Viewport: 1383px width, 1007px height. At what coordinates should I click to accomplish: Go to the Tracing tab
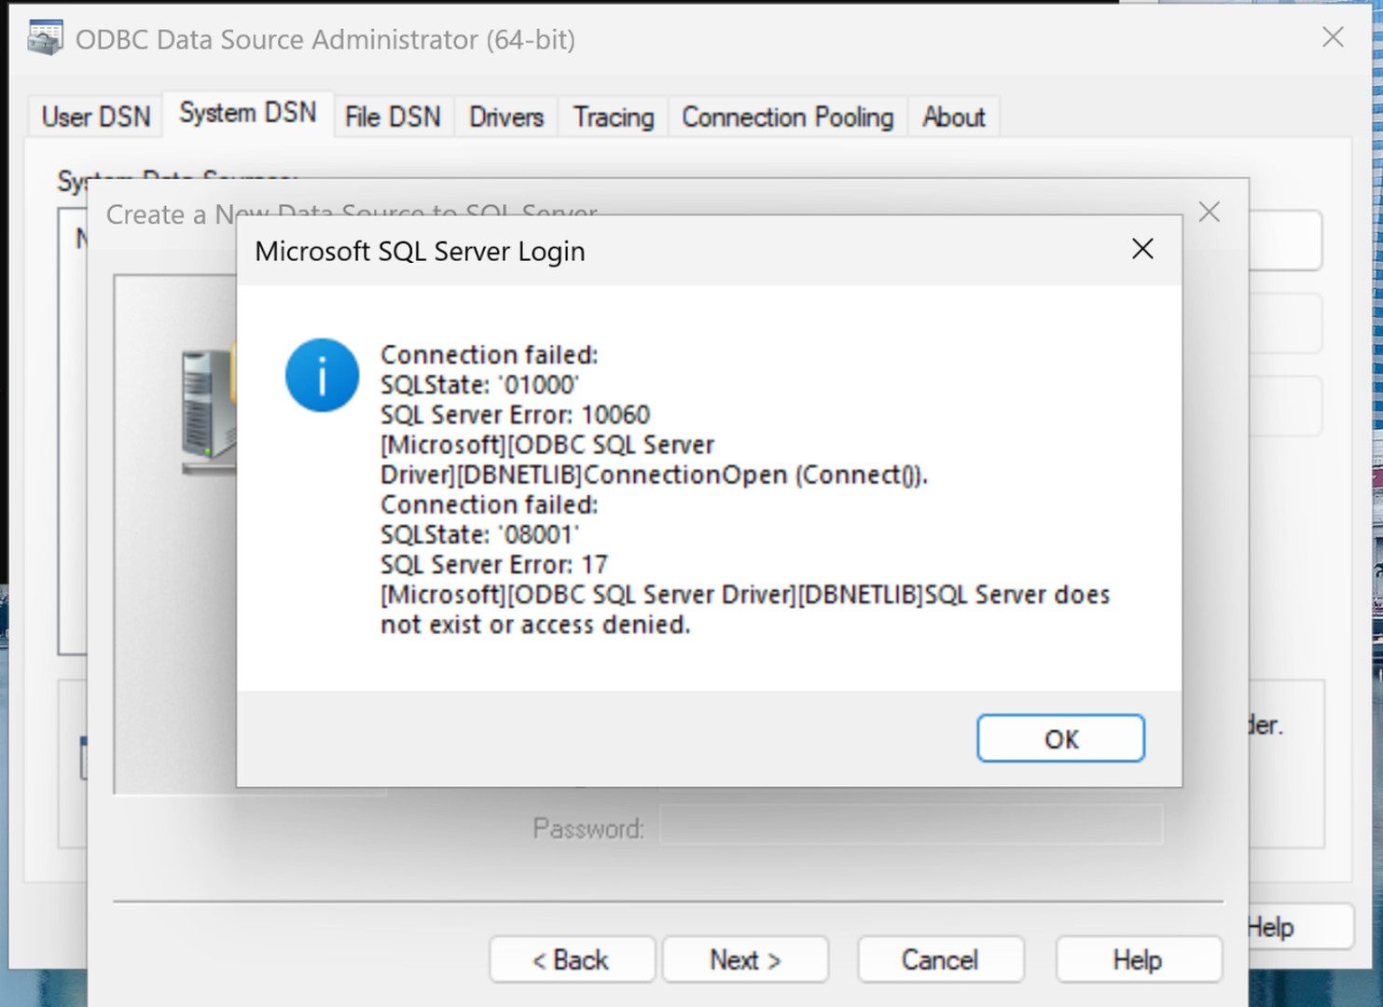(613, 117)
